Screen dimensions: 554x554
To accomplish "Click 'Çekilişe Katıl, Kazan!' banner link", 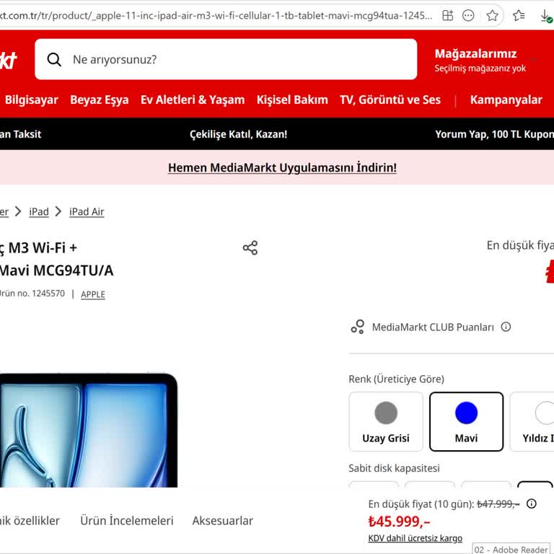I will [239, 134].
